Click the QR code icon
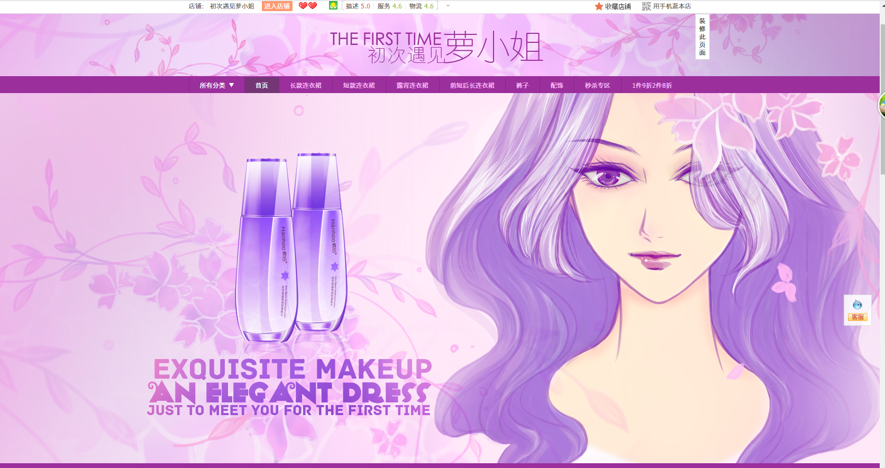 pyautogui.click(x=646, y=6)
